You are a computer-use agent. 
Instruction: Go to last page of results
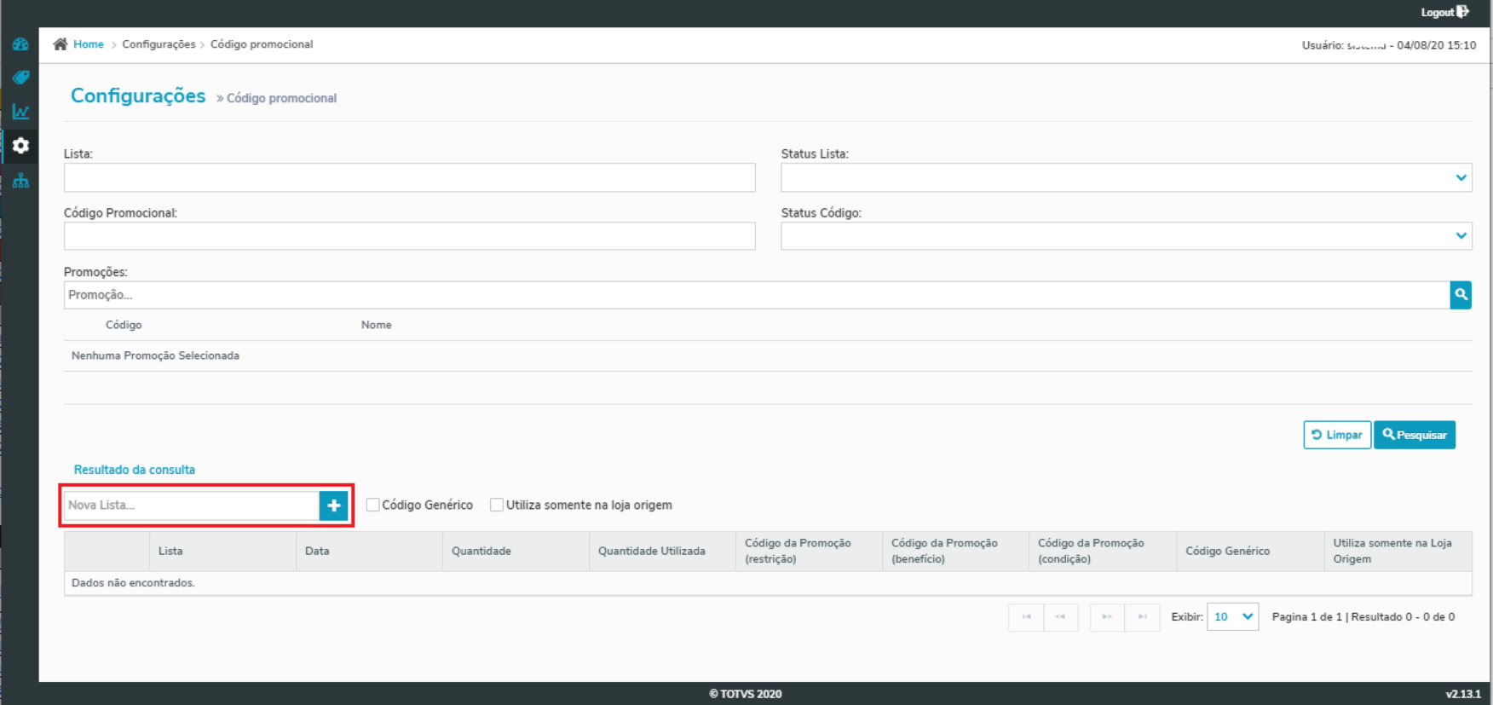(1142, 617)
